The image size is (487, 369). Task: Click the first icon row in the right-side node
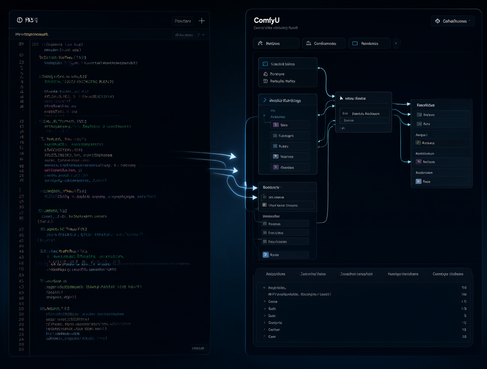coord(442,115)
